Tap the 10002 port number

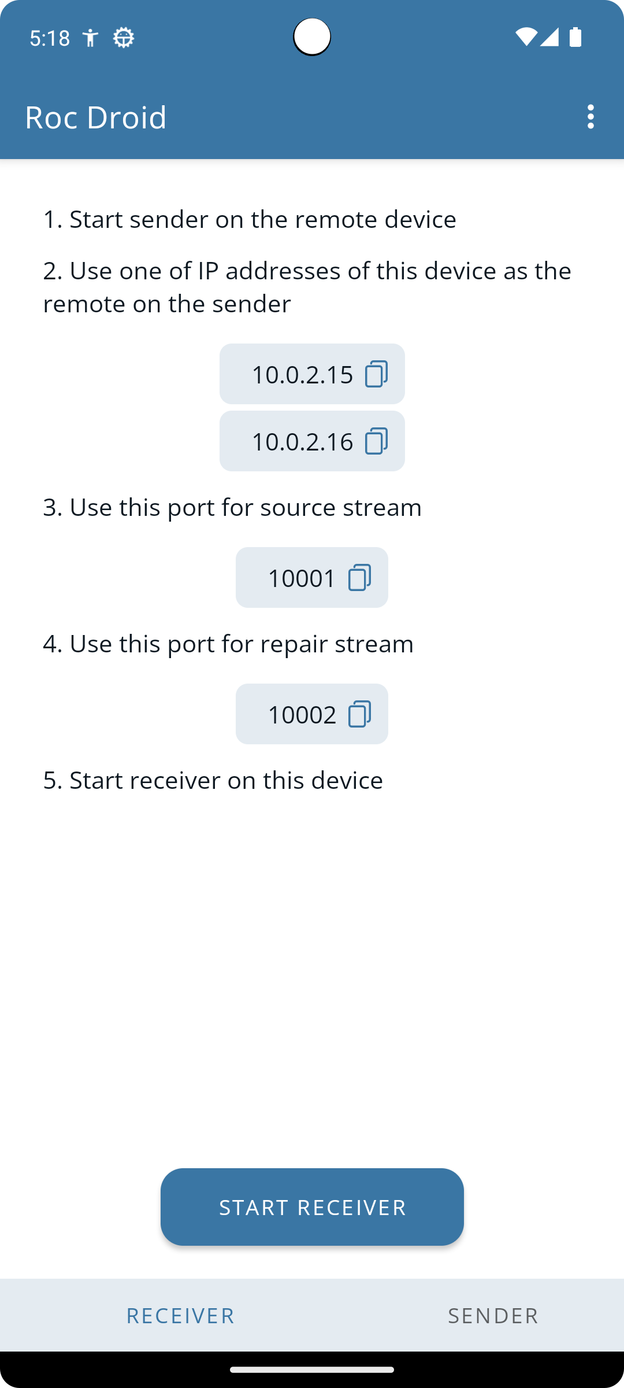click(302, 714)
